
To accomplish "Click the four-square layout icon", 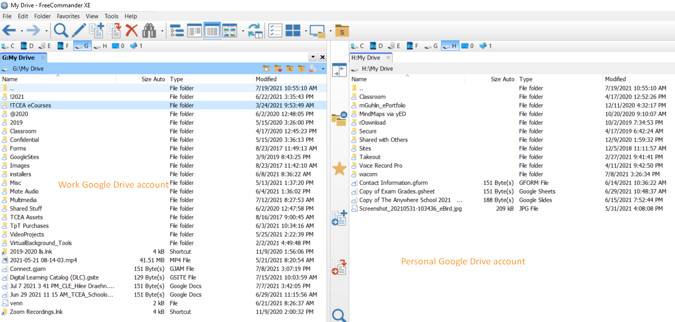I will (293, 31).
